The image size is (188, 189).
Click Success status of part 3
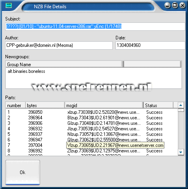point(154,123)
